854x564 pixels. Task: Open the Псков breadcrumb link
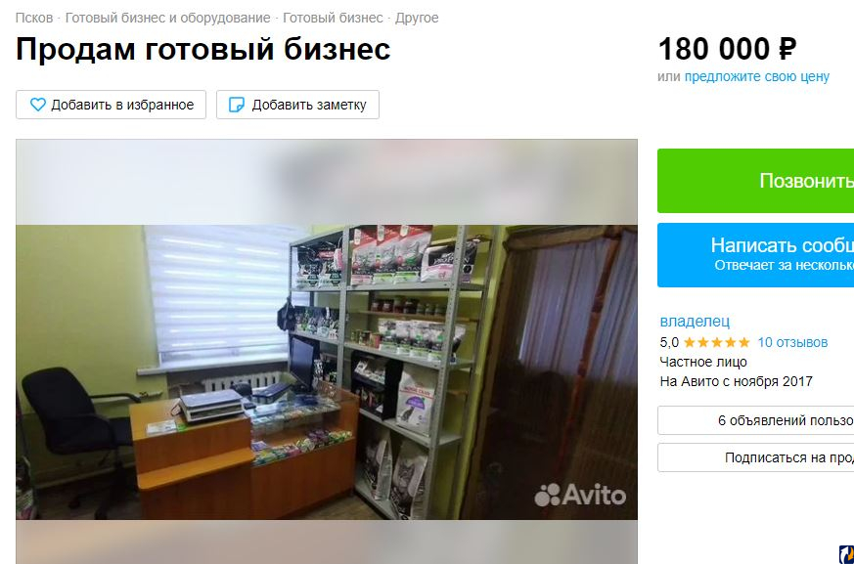pyautogui.click(x=34, y=18)
